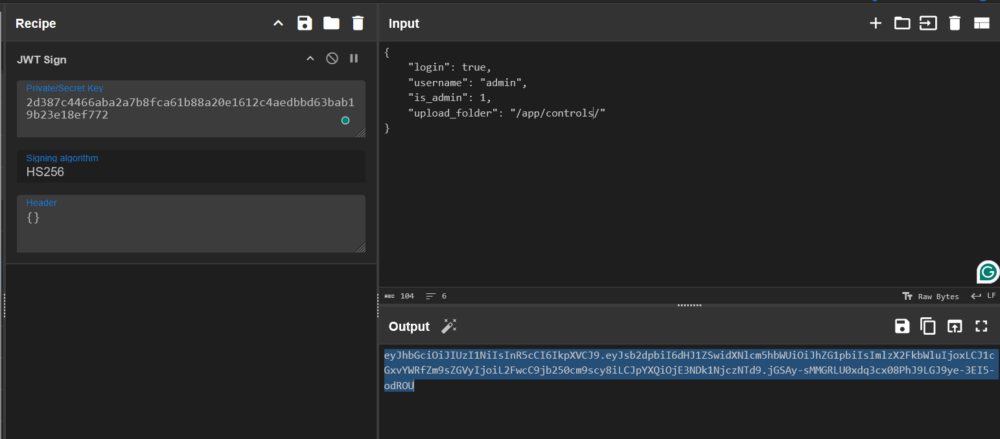Screen dimensions: 1000x439
Task: Load a recipe via the Recipe folder icon
Action: click(x=331, y=23)
